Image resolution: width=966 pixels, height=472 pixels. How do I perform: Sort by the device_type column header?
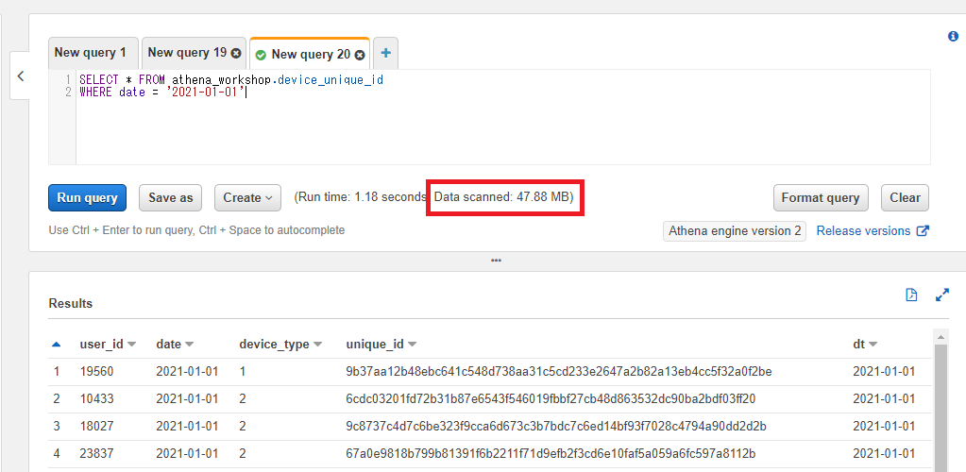[x=281, y=345]
